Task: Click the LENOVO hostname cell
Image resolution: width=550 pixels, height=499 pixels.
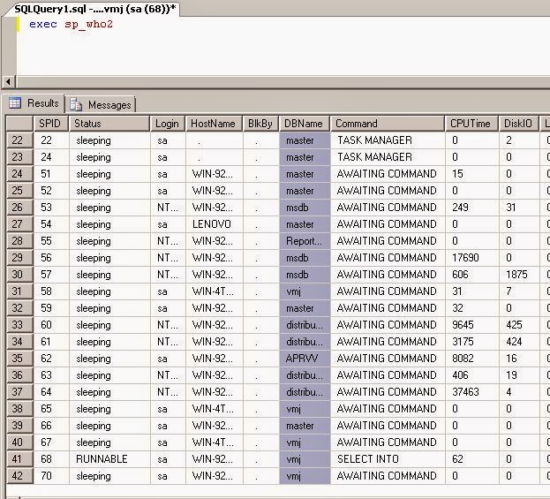Action: pyautogui.click(x=214, y=224)
